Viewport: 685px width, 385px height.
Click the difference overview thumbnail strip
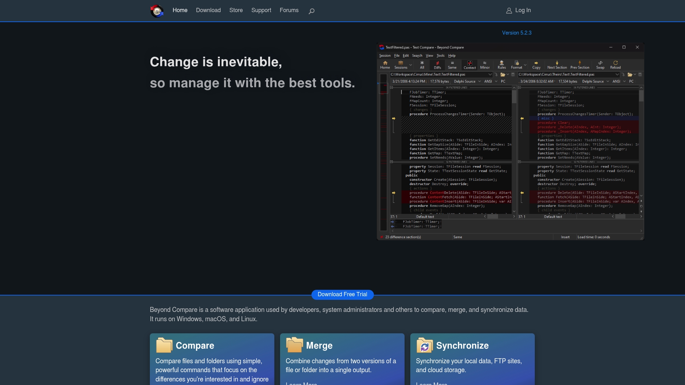tap(384, 152)
